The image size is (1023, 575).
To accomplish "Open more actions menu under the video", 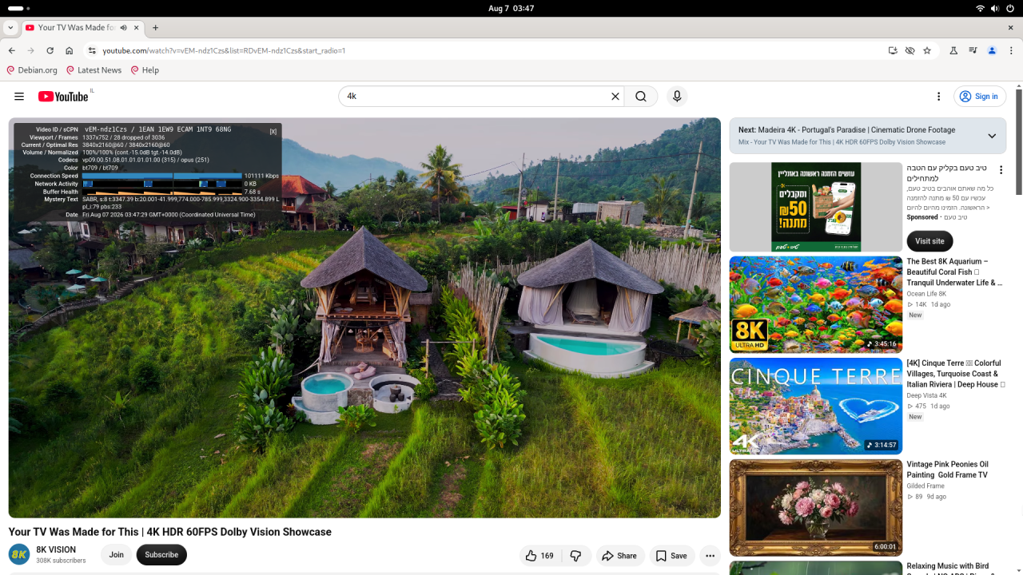I will click(x=710, y=556).
